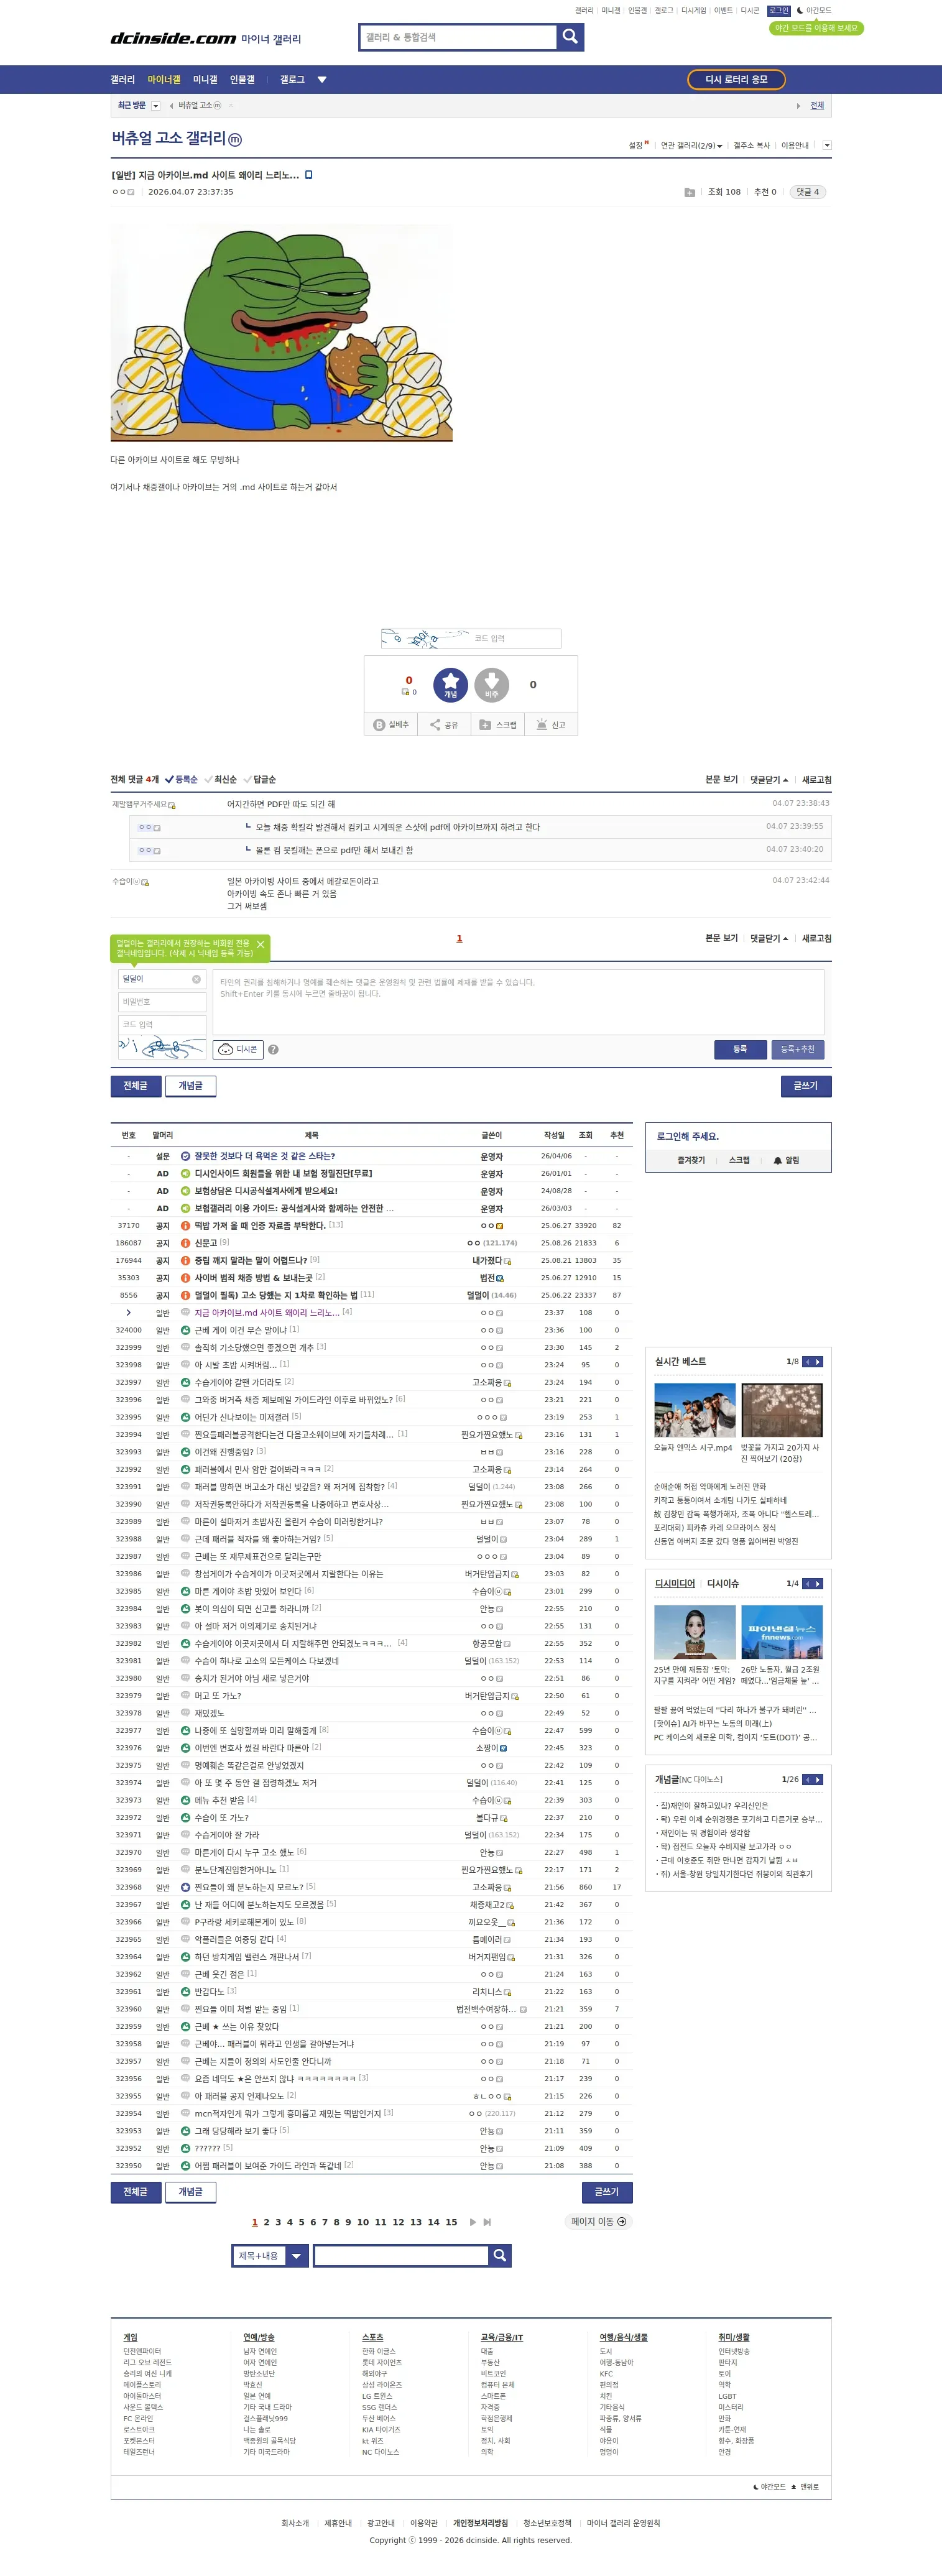Viewport: 942px width, 2576px height.
Task: Submit the comment with 등록 button
Action: pos(740,1049)
